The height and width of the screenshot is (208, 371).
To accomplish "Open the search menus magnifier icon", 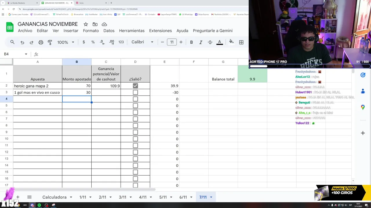I will click(x=12, y=42).
